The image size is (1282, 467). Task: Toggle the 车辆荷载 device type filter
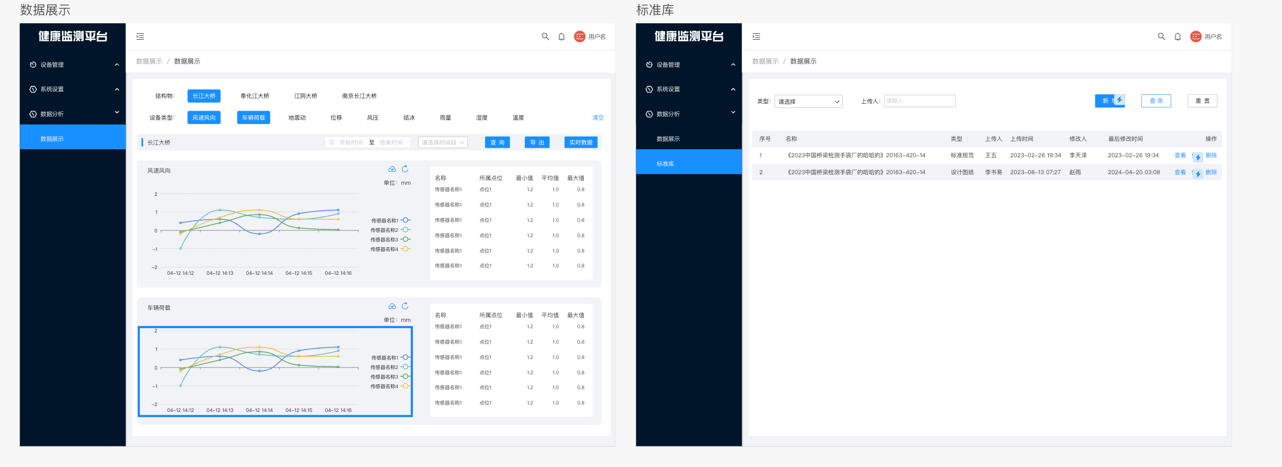click(x=253, y=118)
